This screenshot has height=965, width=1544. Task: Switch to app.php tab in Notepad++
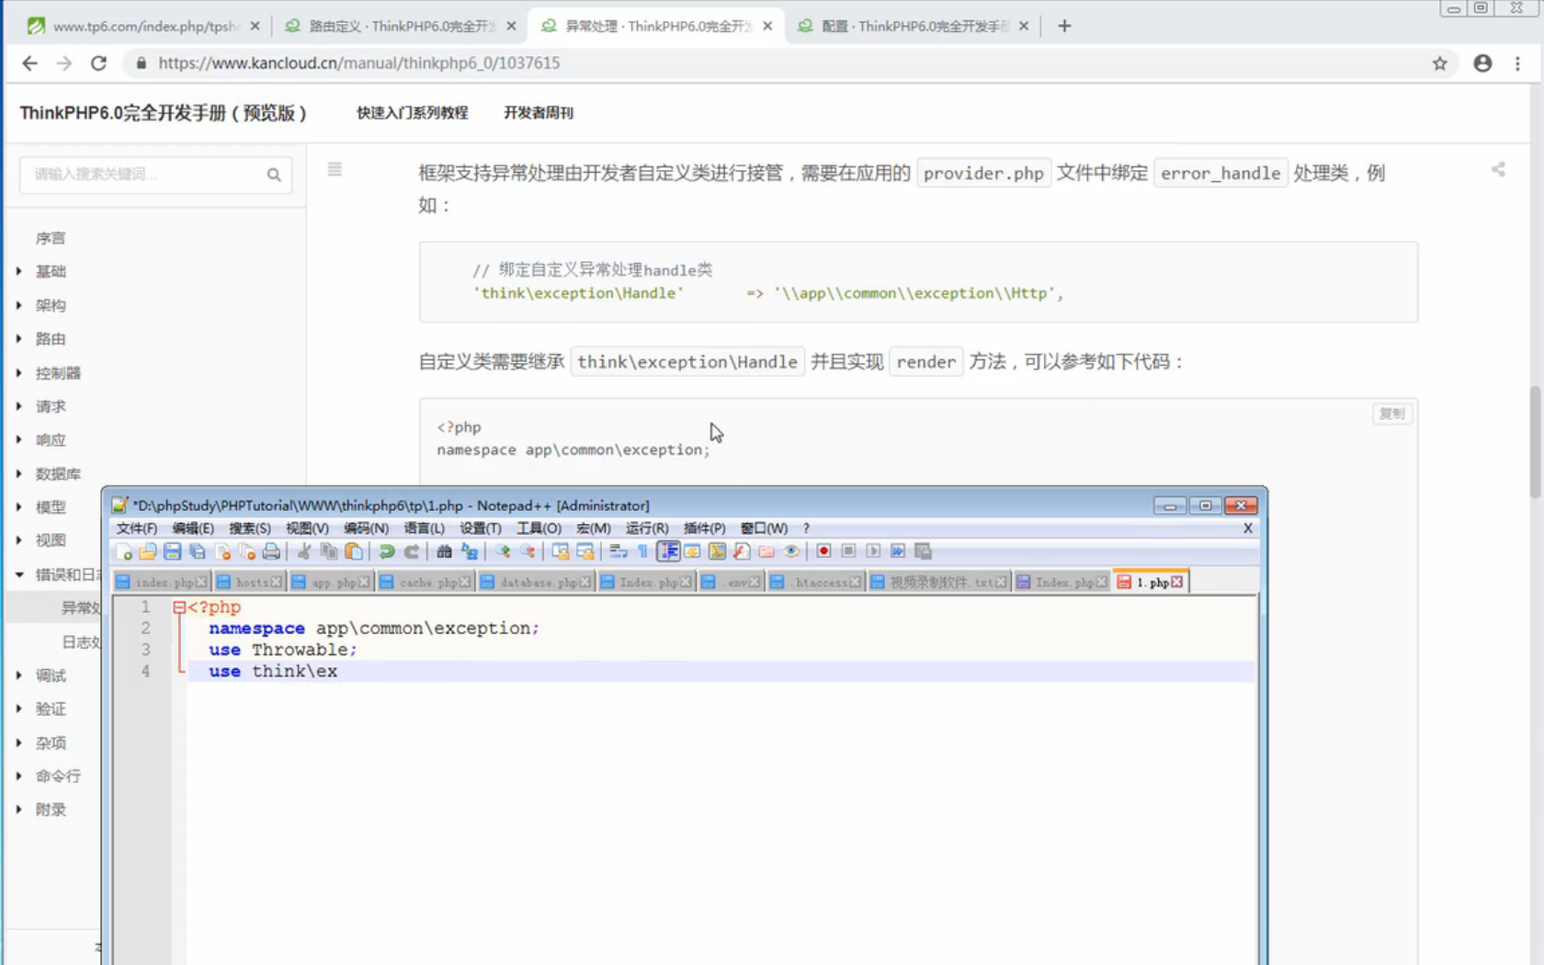(x=331, y=583)
